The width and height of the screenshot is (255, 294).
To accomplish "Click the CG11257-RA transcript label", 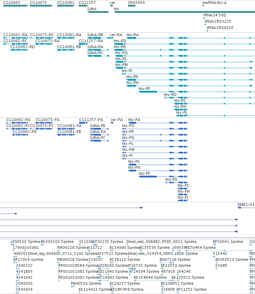I will click(x=91, y=41).
